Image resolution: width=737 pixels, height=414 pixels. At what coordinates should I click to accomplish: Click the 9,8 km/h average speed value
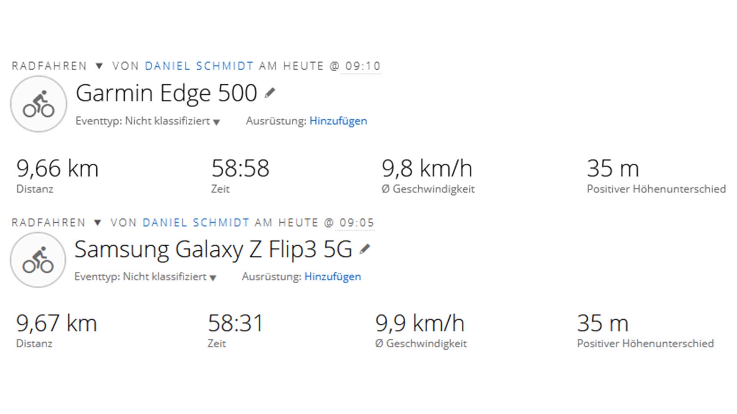[x=426, y=169]
